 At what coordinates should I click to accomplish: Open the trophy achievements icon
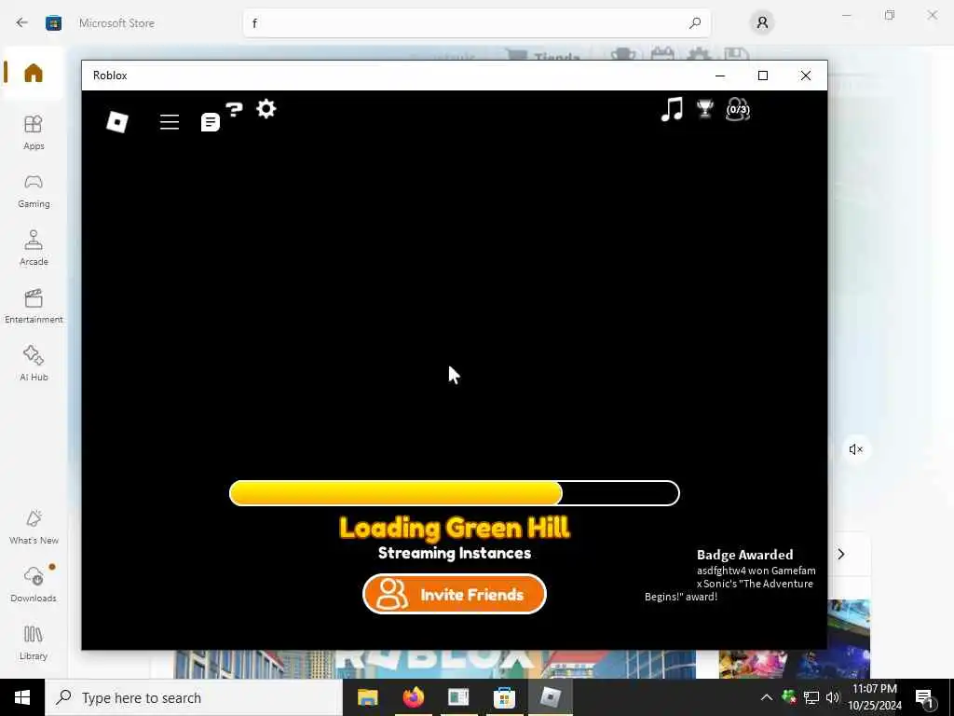pyautogui.click(x=705, y=109)
